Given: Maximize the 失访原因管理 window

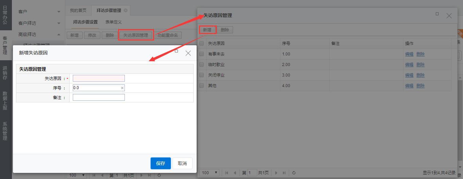Looking at the screenshot, I should [x=437, y=14].
